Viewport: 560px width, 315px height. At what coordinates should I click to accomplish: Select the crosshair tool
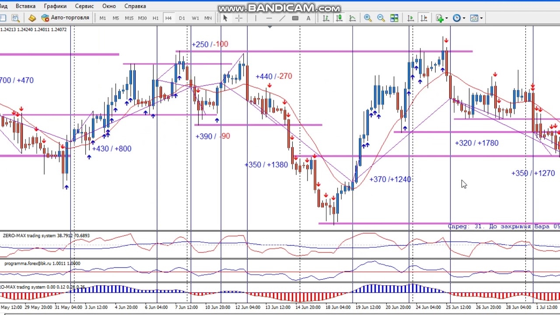[x=238, y=18]
